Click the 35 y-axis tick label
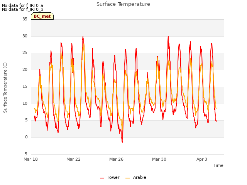247x185 pixels. click(x=25, y=19)
